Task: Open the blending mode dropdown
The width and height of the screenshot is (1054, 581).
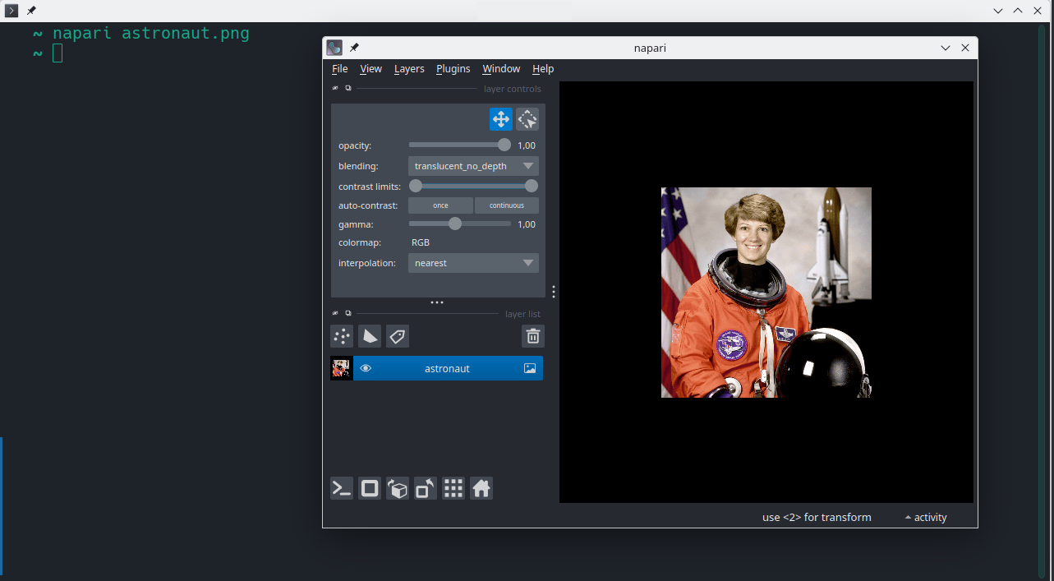Action: 473,166
